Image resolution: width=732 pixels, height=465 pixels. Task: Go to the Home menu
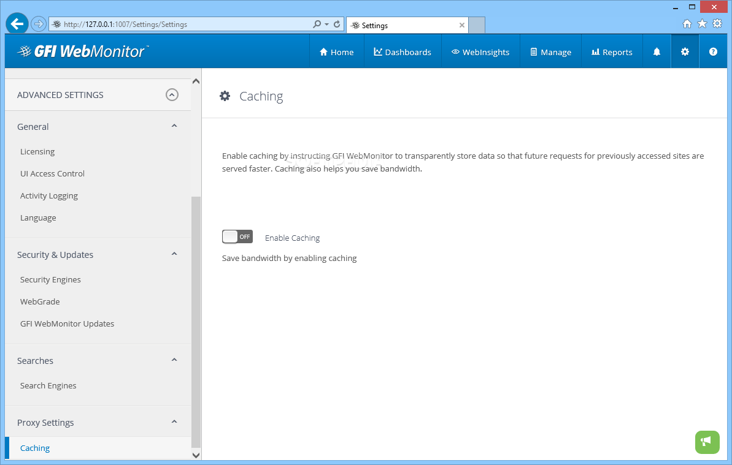coord(337,51)
